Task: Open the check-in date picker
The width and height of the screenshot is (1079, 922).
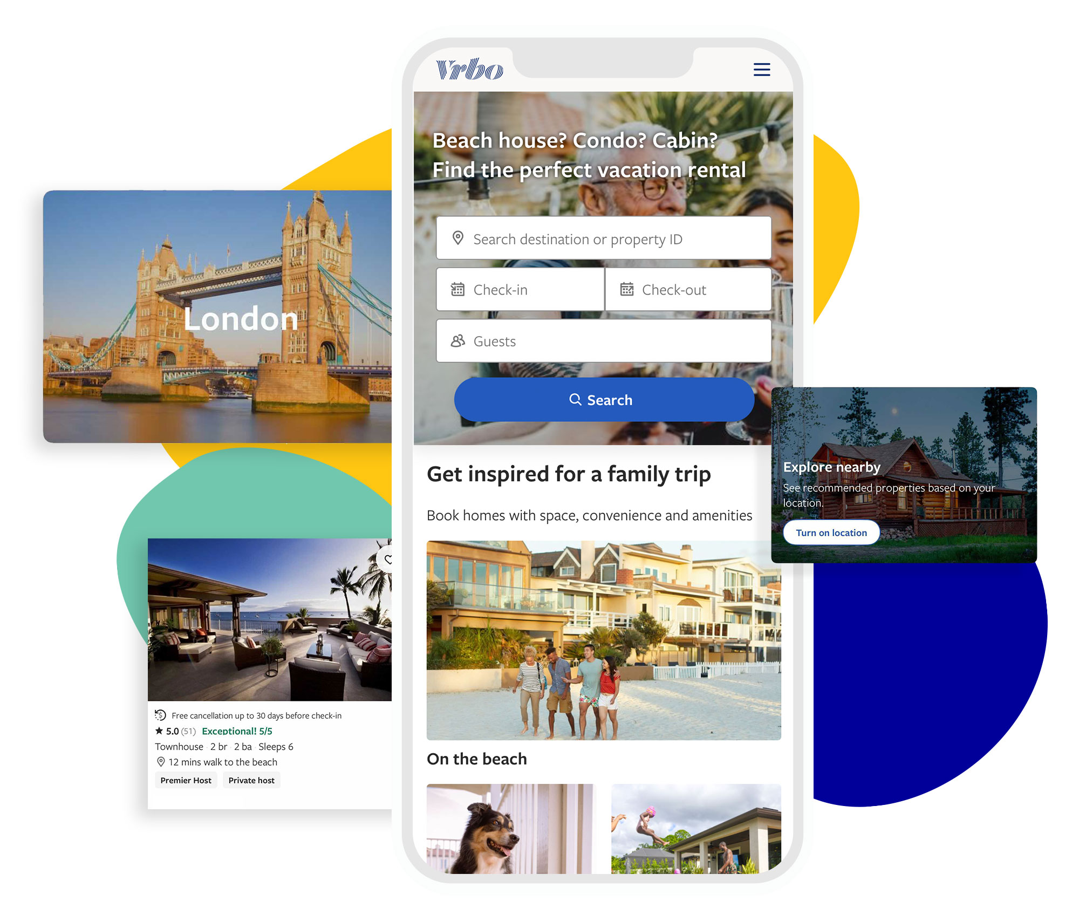Action: [x=518, y=290]
